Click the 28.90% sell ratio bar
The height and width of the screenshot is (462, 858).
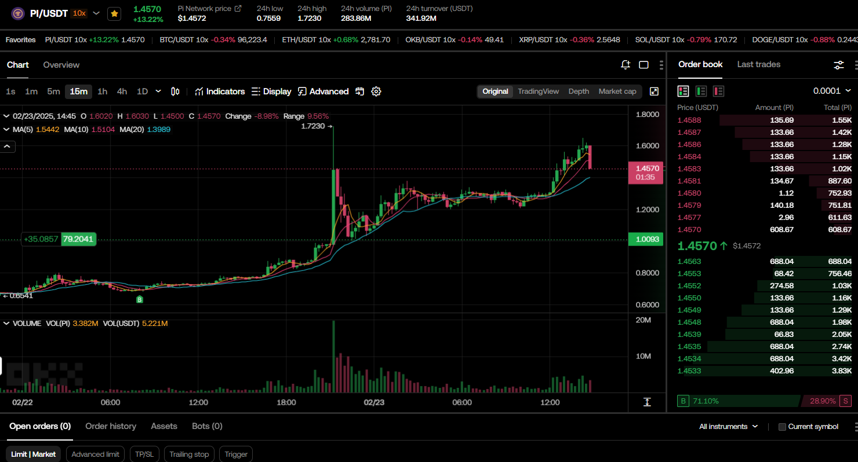(827, 401)
